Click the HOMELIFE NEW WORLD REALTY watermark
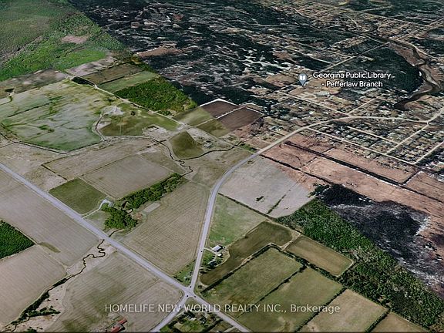 [x=222, y=308]
